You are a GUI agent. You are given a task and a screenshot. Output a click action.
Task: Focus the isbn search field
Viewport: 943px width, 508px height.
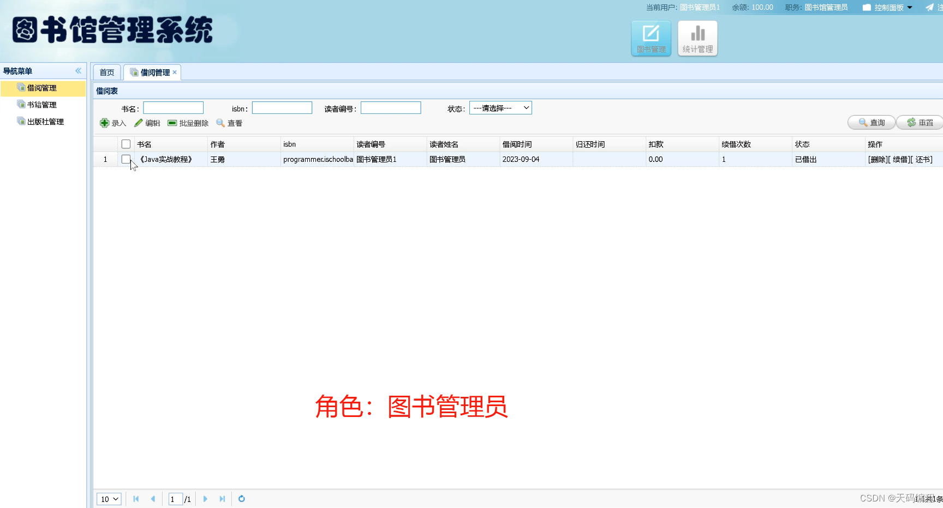tap(282, 108)
